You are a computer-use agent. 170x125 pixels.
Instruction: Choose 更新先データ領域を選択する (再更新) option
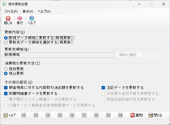point(6,42)
